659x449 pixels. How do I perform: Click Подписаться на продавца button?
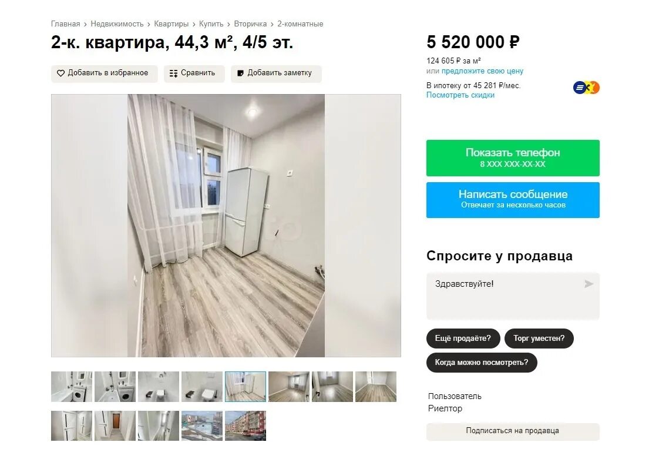513,431
